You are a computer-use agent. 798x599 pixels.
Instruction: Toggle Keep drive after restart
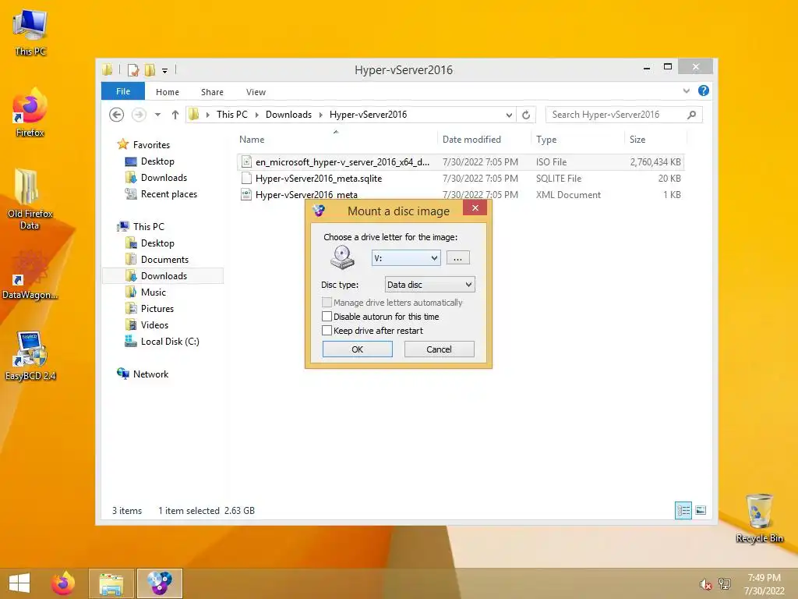point(327,331)
